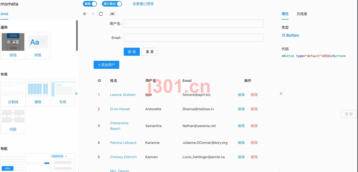Delete the Patricia Lebsack row

point(254,143)
